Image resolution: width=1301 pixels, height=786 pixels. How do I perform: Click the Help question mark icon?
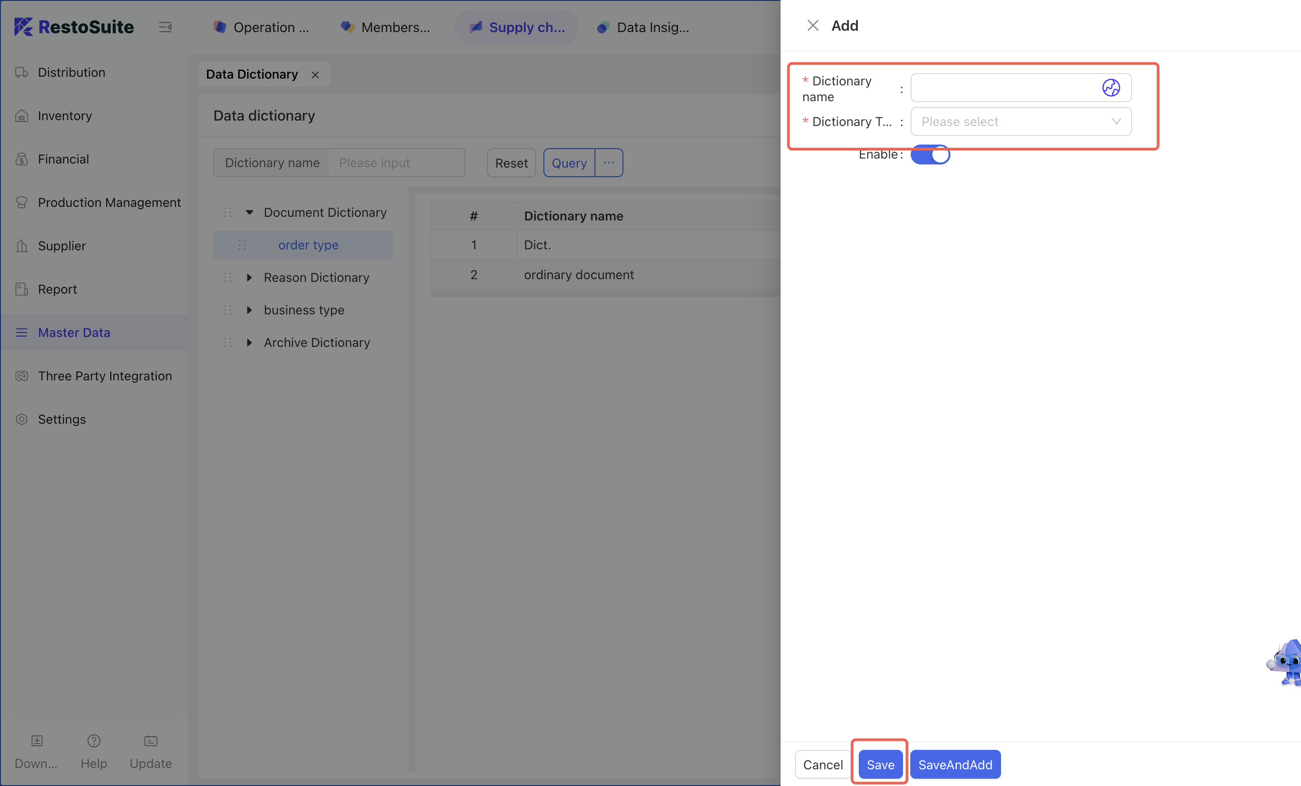94,741
